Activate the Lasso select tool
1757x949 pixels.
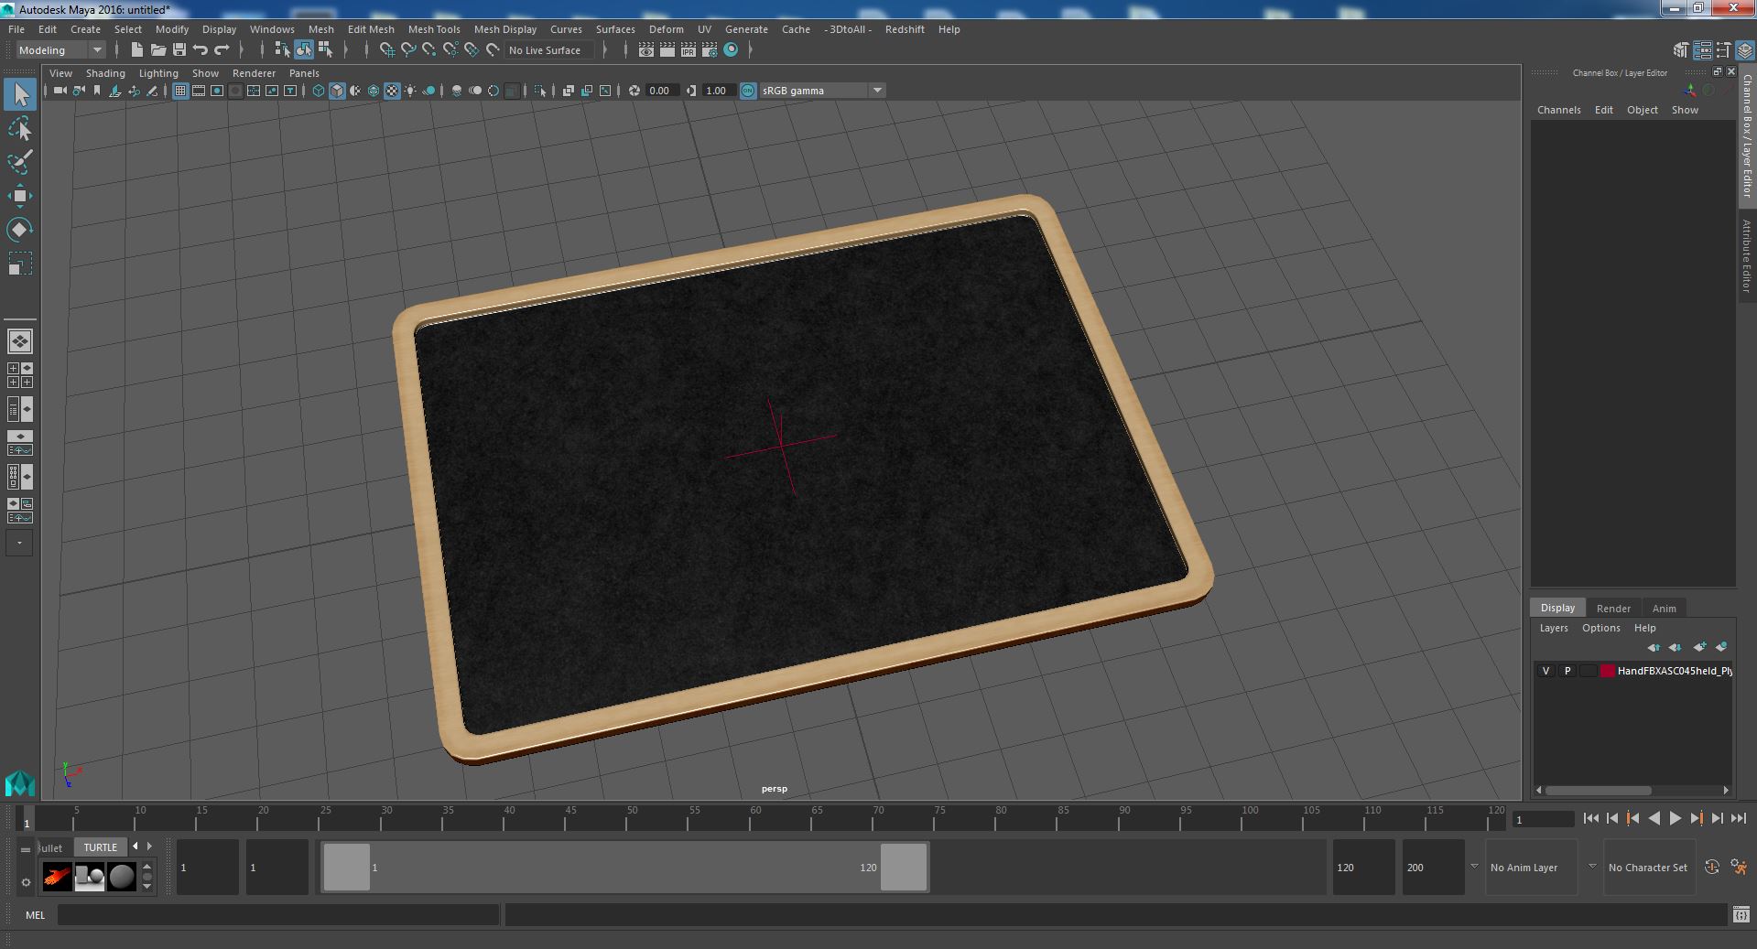[x=20, y=129]
